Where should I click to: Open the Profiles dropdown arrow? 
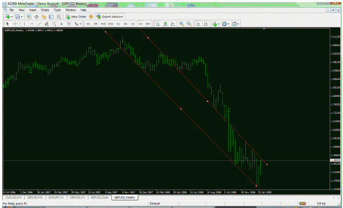pos(21,17)
